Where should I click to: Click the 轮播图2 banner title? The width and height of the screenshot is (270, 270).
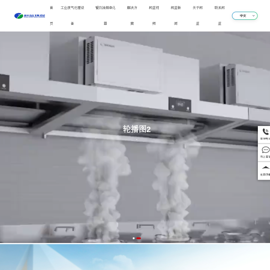tap(137, 129)
